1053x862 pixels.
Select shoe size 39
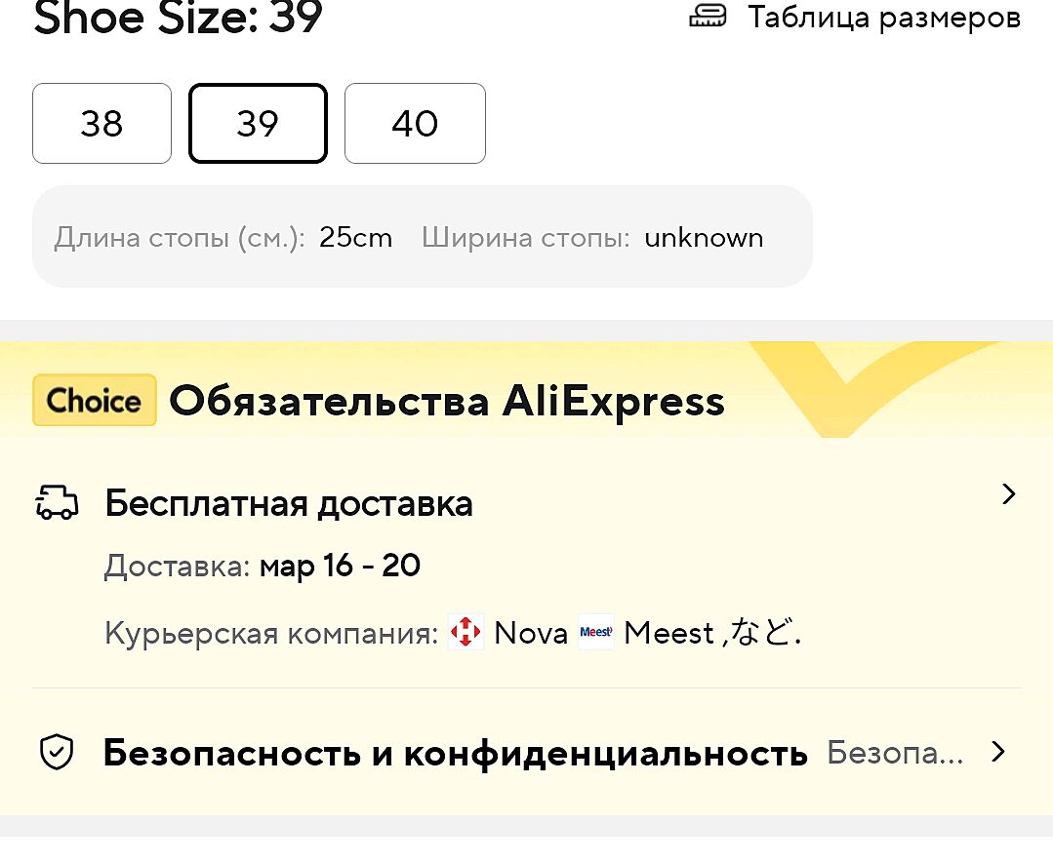pos(258,124)
